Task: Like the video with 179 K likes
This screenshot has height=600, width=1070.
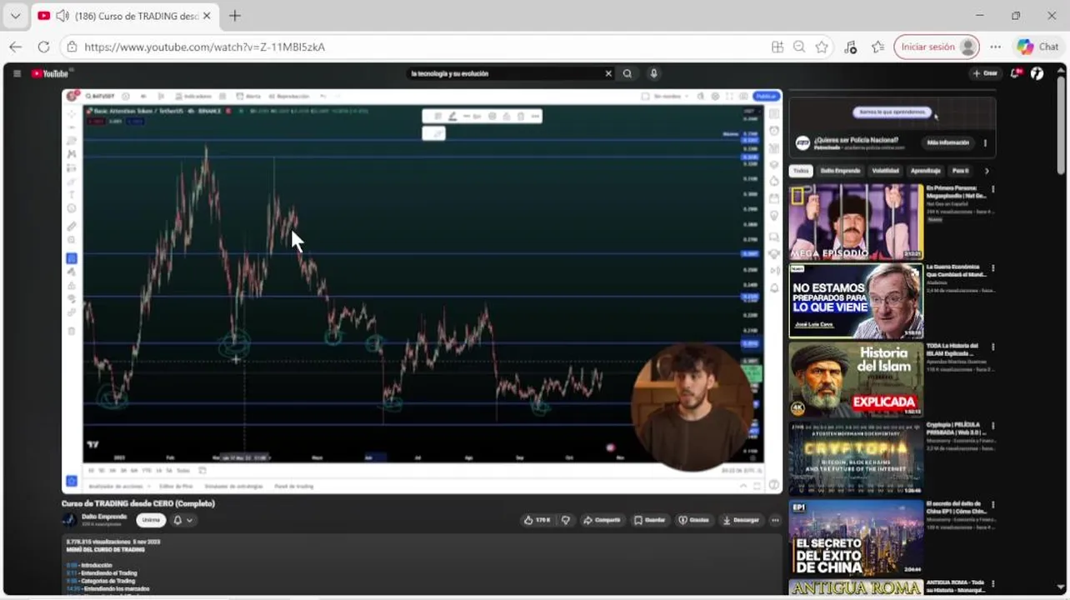Action: [x=537, y=520]
